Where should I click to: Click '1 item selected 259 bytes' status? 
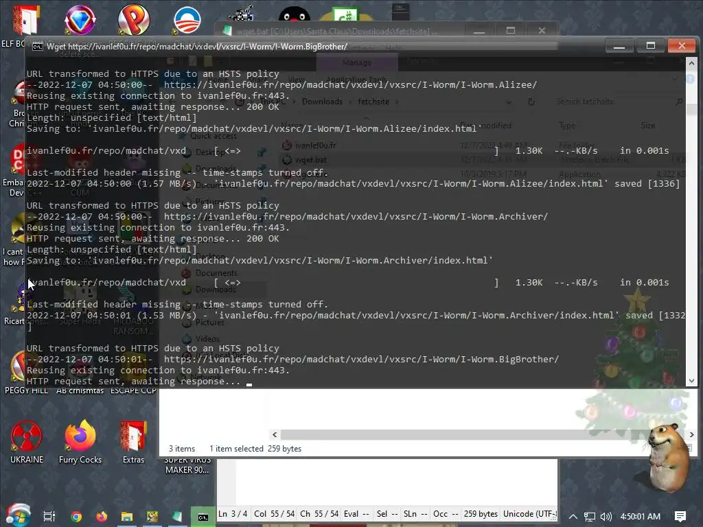[255, 449]
